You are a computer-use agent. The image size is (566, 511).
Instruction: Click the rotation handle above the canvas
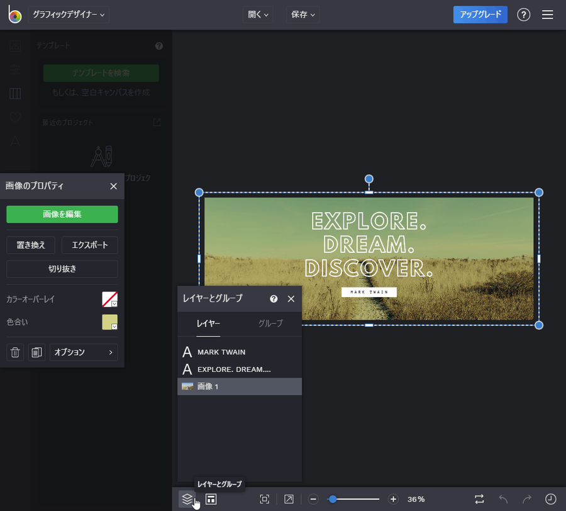pos(369,179)
